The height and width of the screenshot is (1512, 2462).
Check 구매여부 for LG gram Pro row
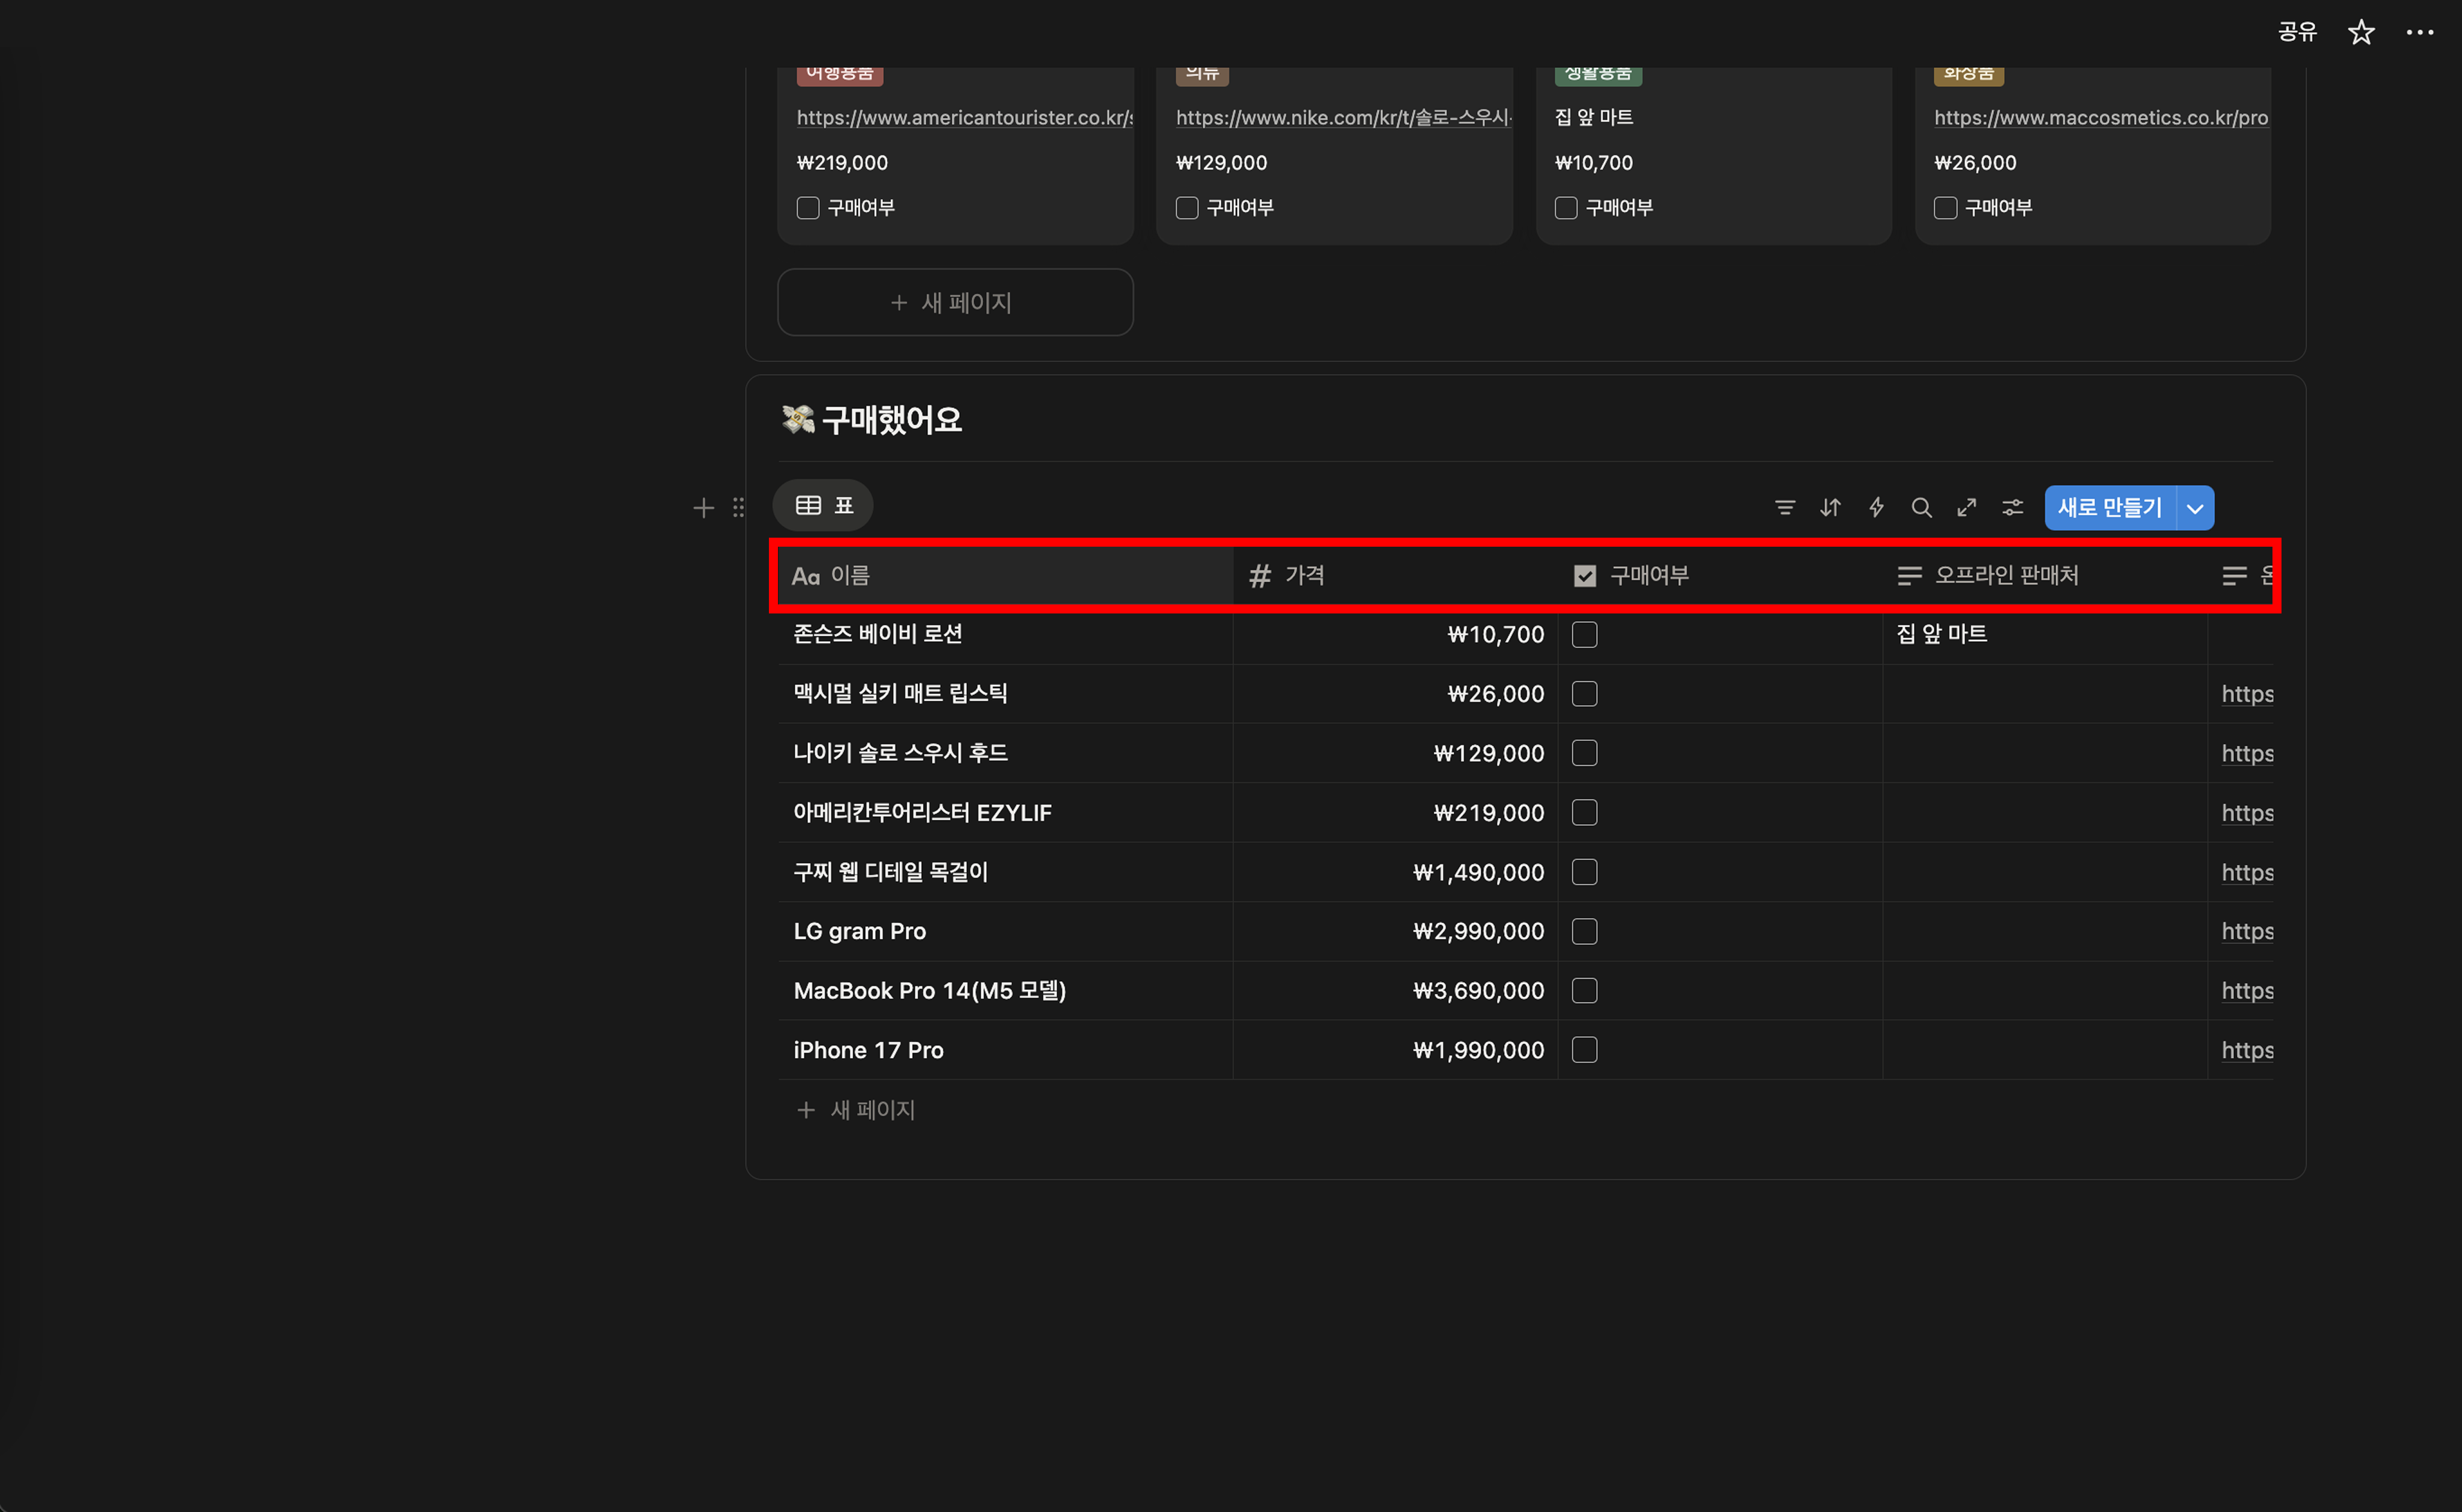1585,931
